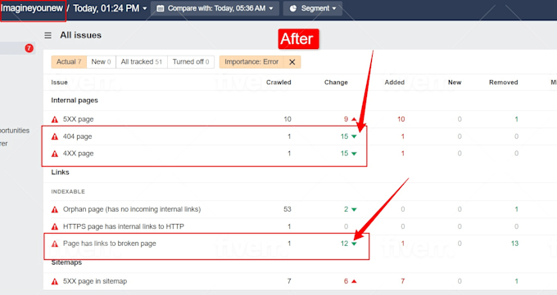557x295 pixels.
Task: Click the warning icon for 404 page
Action: click(55, 136)
